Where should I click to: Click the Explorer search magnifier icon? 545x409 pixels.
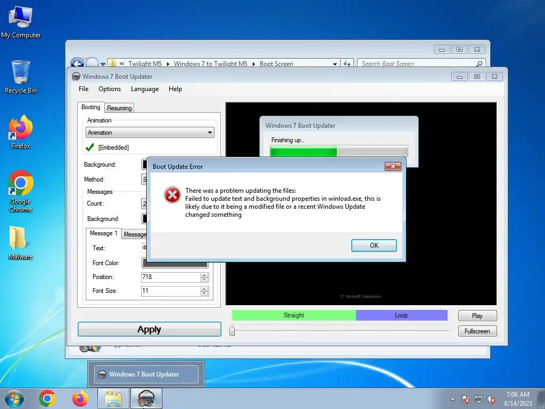(480, 64)
